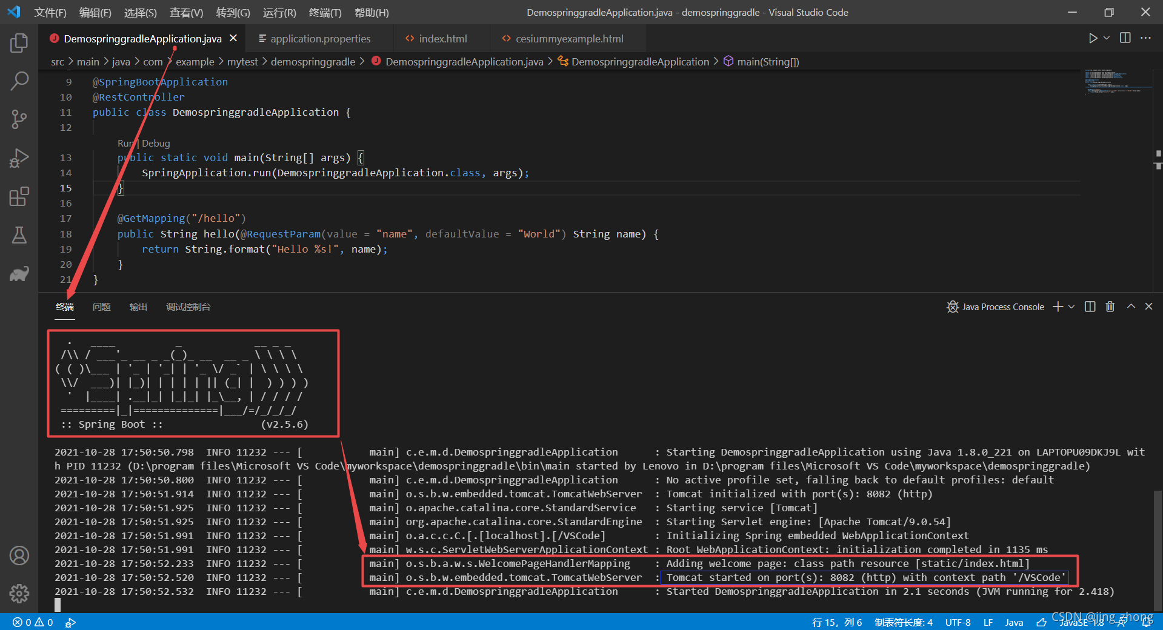Select language mode Java in status bar
The image size is (1163, 630).
coord(1014,622)
